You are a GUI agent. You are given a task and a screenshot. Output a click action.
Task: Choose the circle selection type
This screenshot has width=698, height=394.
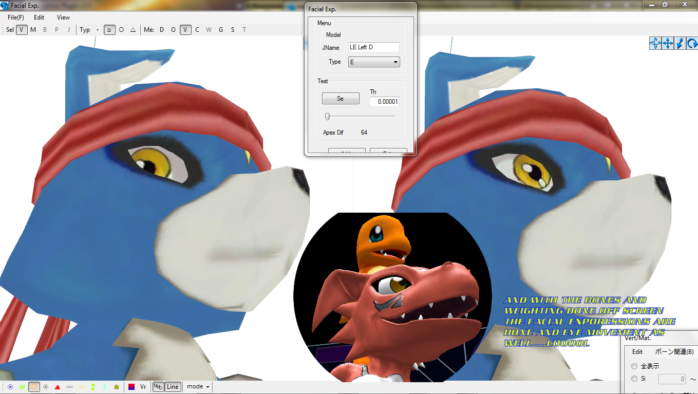click(121, 30)
